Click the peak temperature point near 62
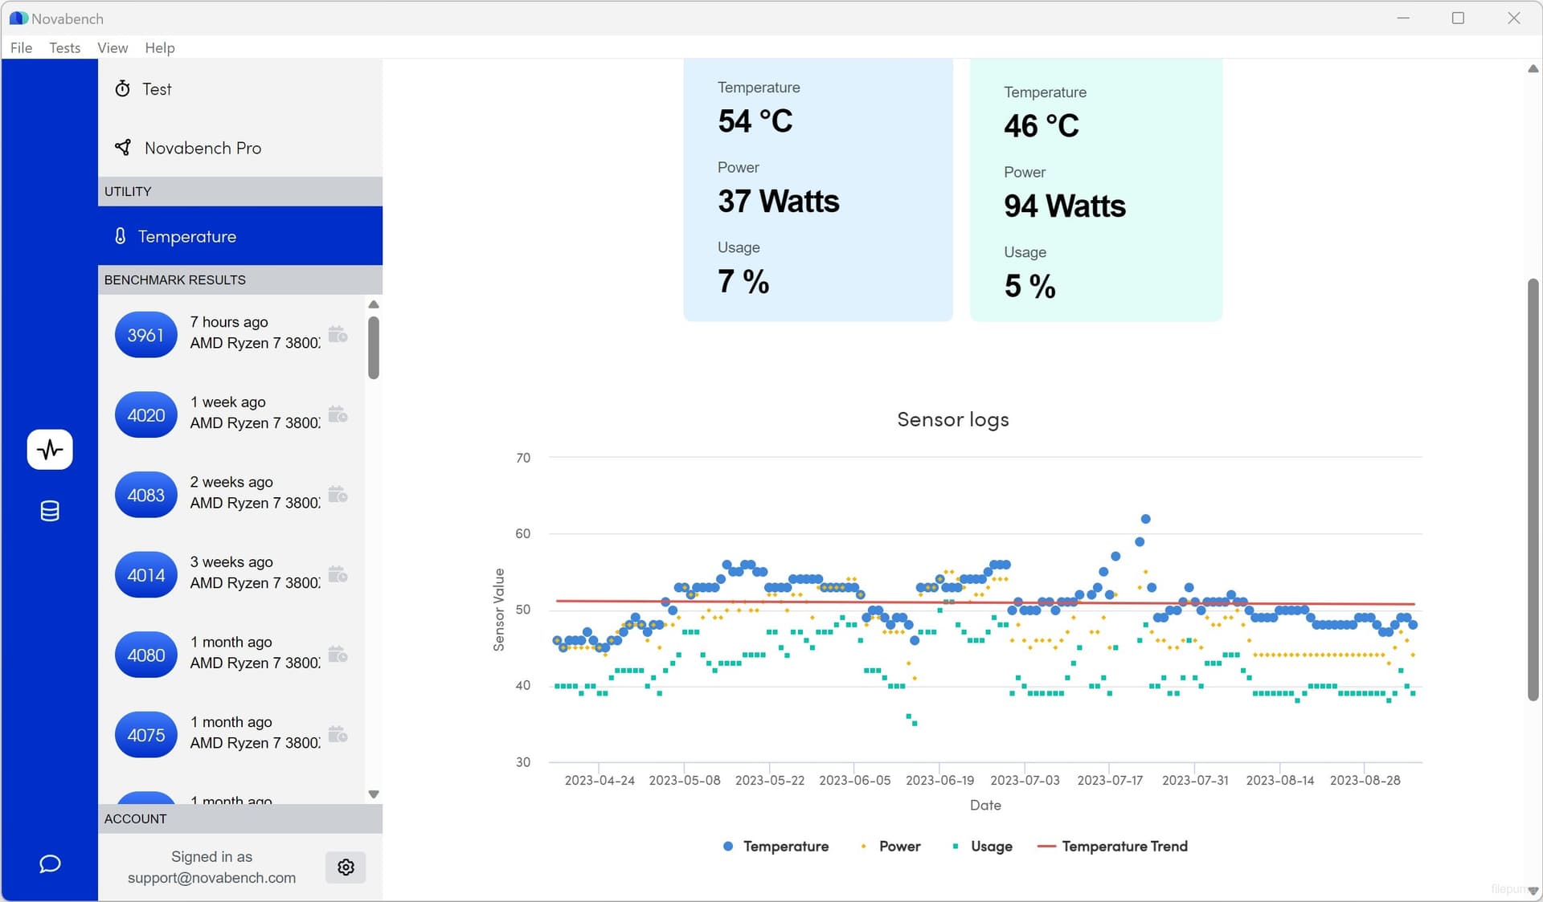Viewport: 1543px width, 902px height. click(1145, 519)
